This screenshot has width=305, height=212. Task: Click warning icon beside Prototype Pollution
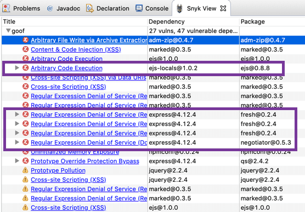click(25, 170)
